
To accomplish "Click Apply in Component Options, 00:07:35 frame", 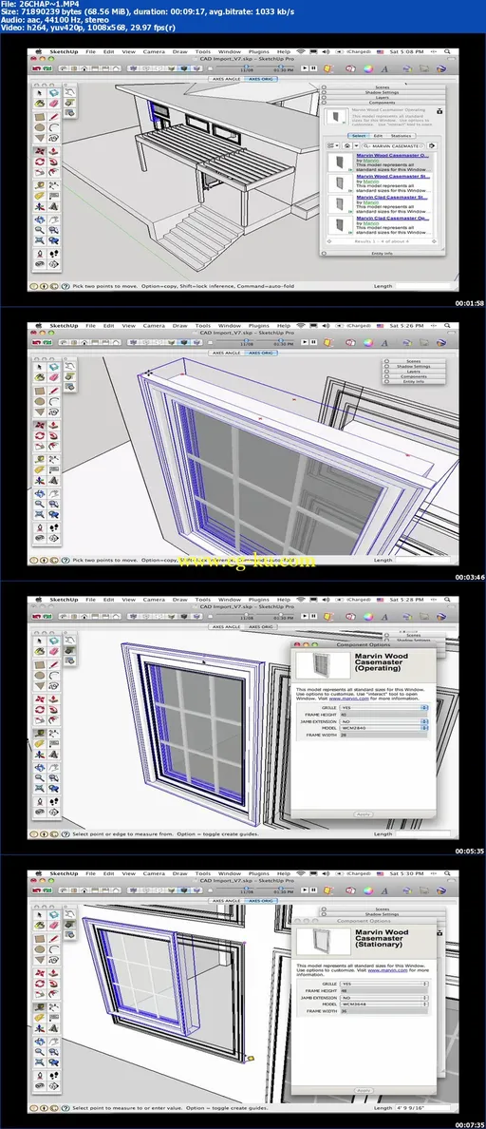I will point(364,1091).
